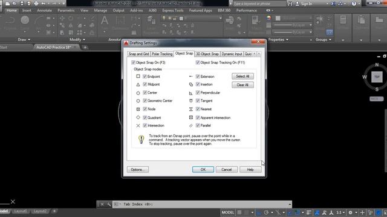Click OK in Drafting Settings
The width and height of the screenshot is (387, 217).
(x=203, y=169)
